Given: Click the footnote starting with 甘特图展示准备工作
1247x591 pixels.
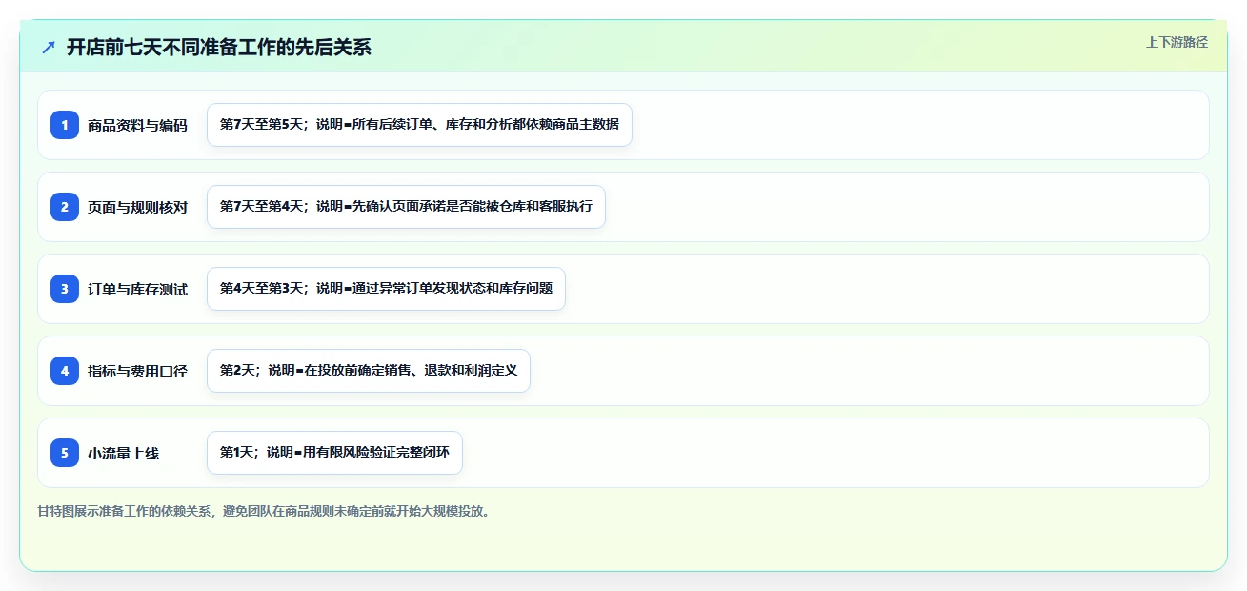Looking at the screenshot, I should pos(266,511).
